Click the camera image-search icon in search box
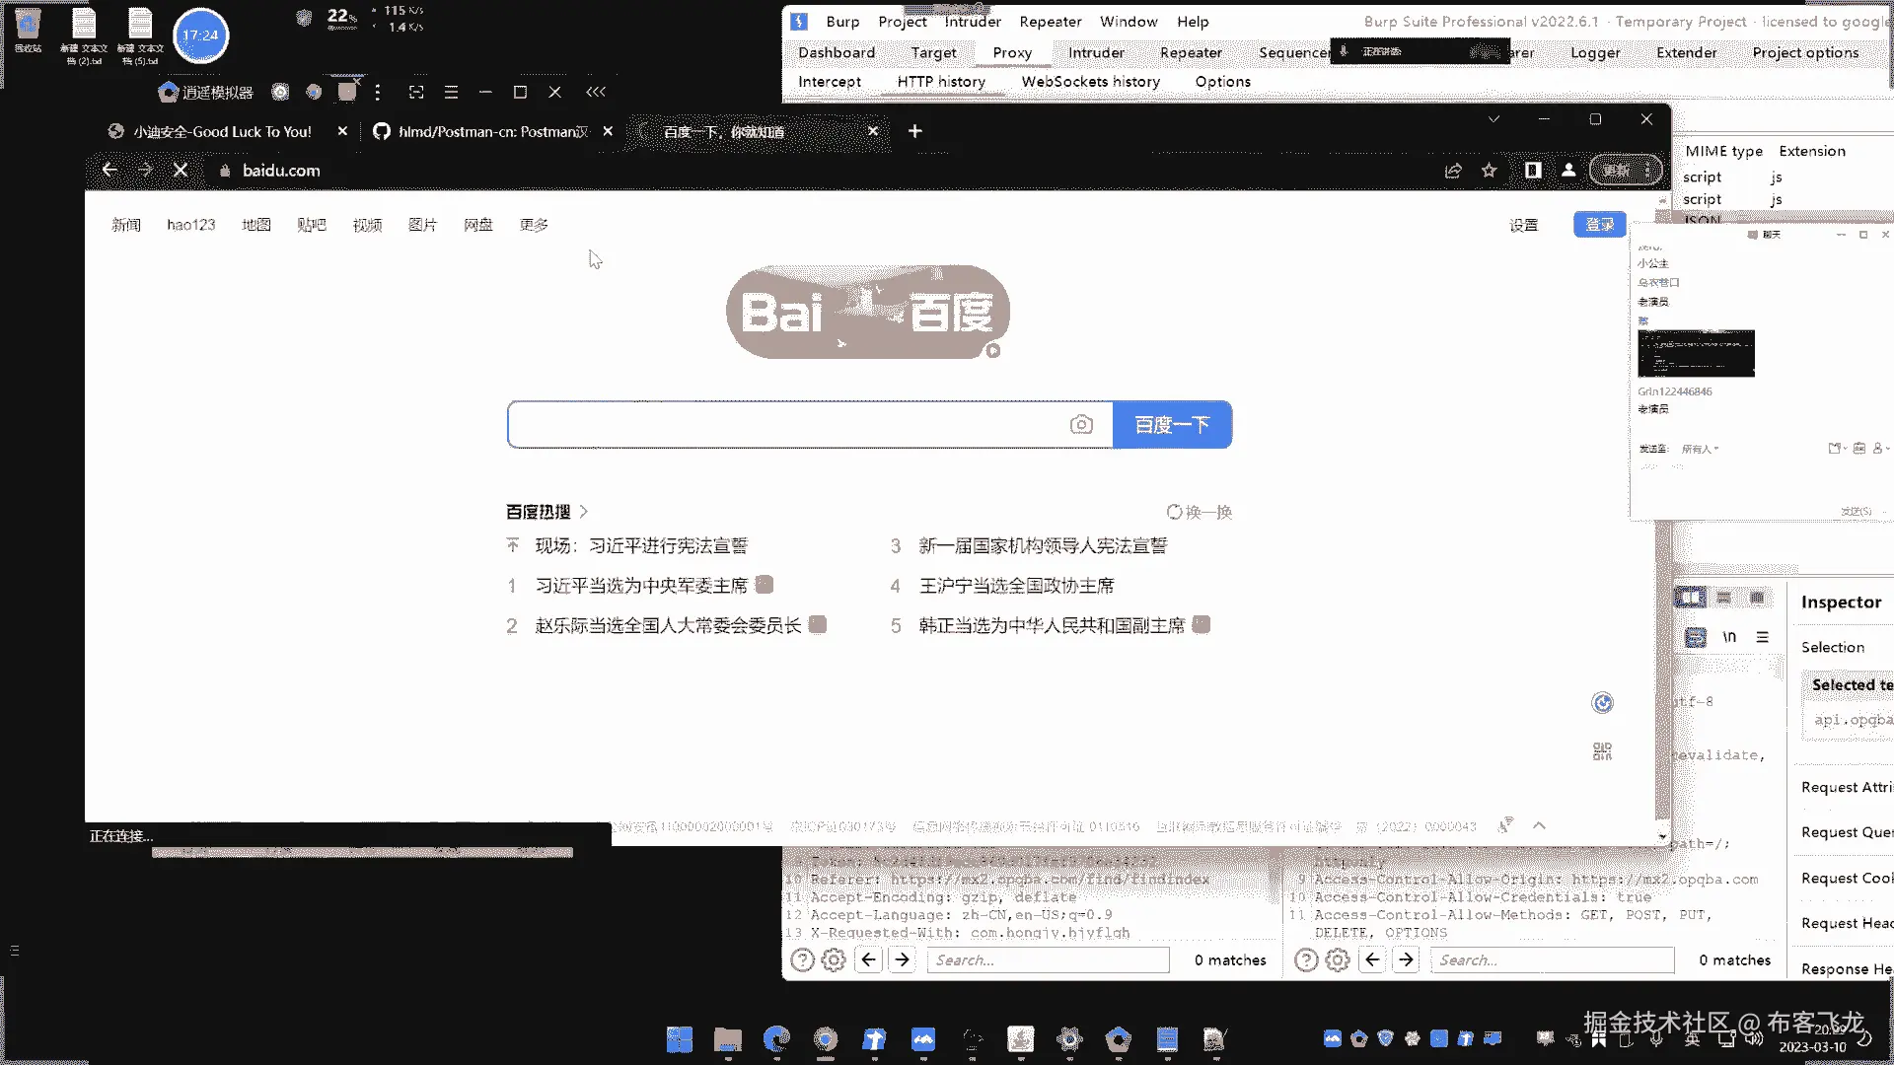Image resolution: width=1894 pixels, height=1065 pixels. pos(1081,424)
